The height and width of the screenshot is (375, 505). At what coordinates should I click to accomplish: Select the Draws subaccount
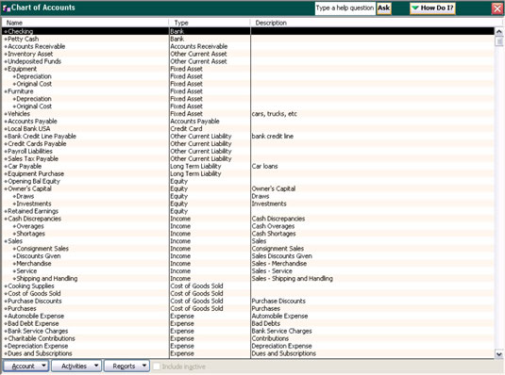[x=25, y=196]
